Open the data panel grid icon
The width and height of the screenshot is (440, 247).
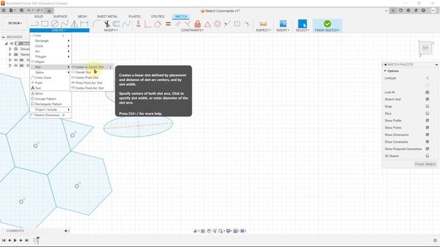pos(3,10)
